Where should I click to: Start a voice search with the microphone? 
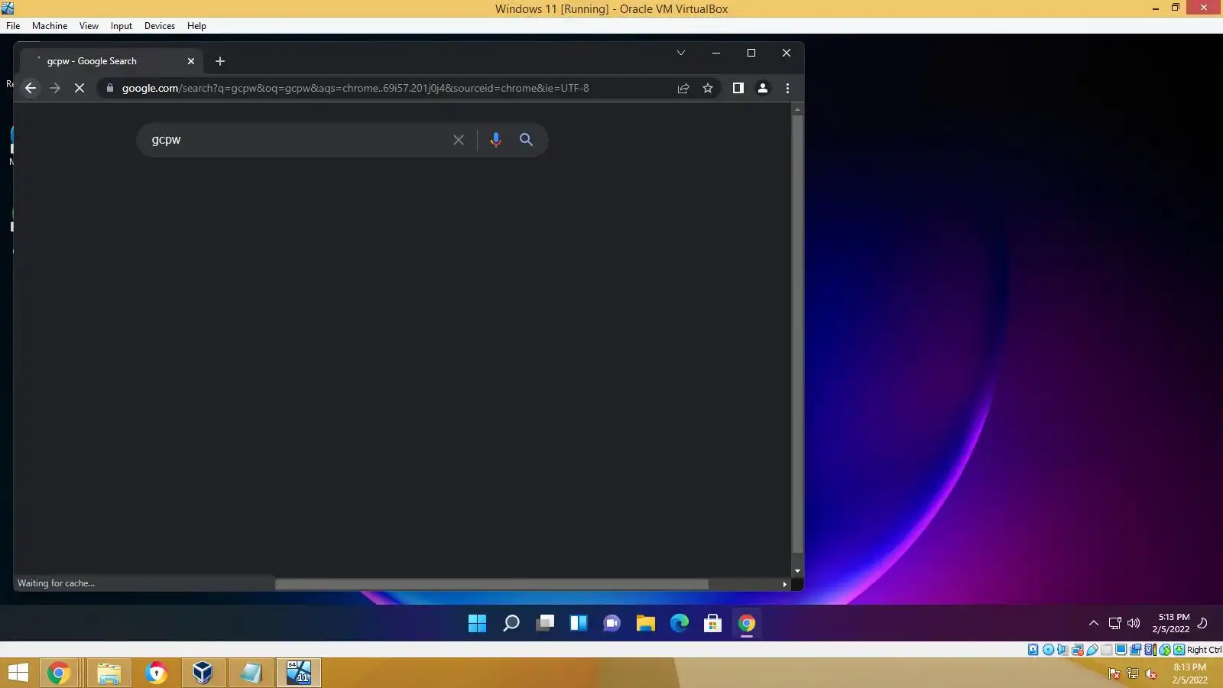(x=496, y=140)
